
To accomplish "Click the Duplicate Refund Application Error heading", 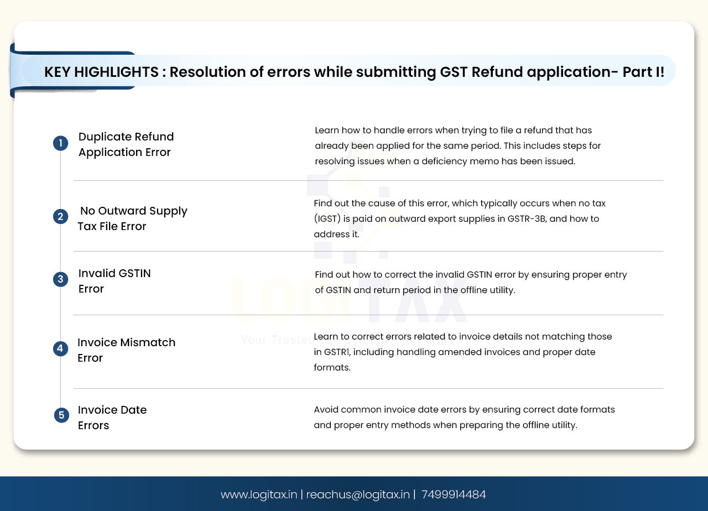I will (126, 144).
